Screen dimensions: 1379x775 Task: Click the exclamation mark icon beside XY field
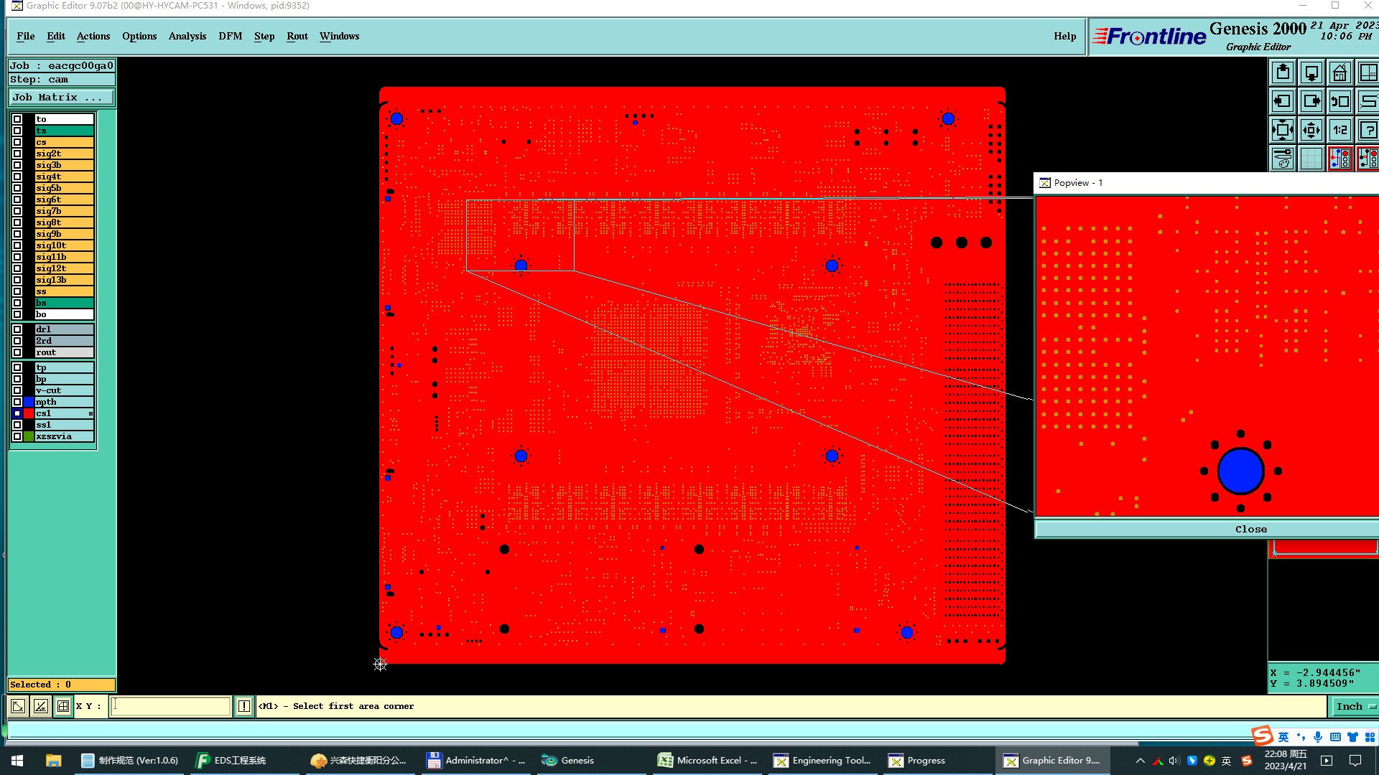coord(244,706)
